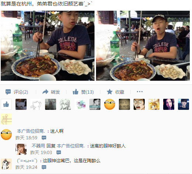This screenshot has height=174, width=192.
Task: Click the 收藏 star icon
Action: [110, 92]
